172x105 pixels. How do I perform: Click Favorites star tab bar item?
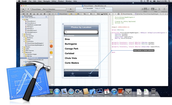point(72,74)
